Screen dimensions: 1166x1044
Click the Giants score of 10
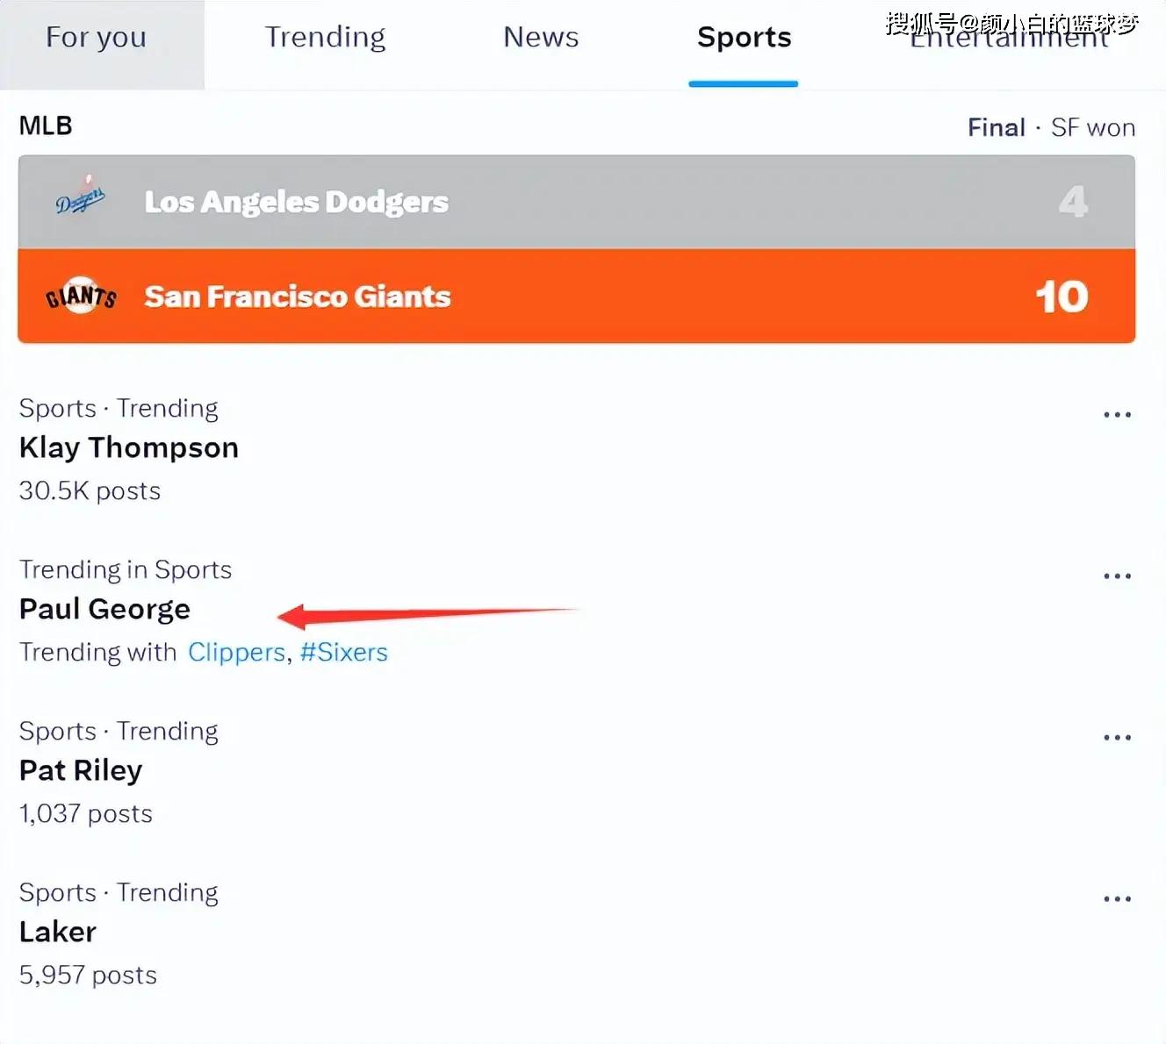point(1062,297)
